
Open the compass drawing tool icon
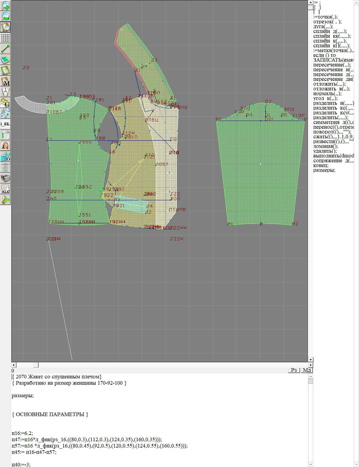[x=5, y=92]
